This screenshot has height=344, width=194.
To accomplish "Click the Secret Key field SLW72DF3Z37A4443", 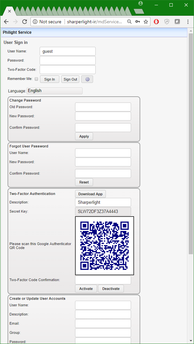I will coord(103,212).
